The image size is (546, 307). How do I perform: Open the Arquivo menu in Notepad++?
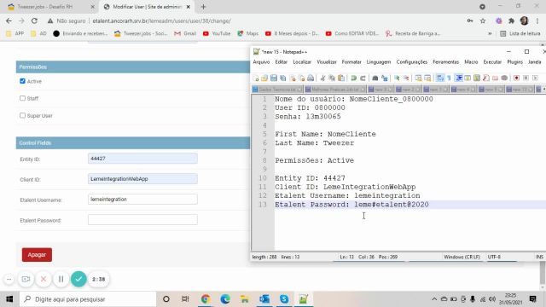point(261,62)
